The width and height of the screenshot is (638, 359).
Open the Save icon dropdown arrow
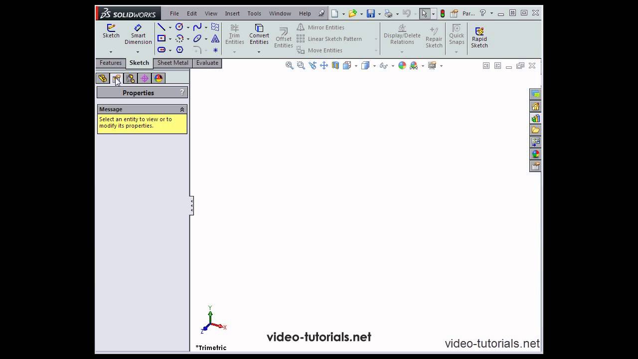pos(379,14)
